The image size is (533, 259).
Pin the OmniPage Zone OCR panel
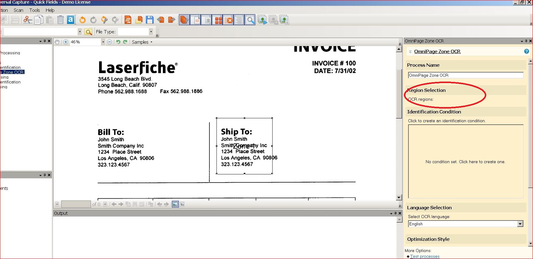(526, 41)
